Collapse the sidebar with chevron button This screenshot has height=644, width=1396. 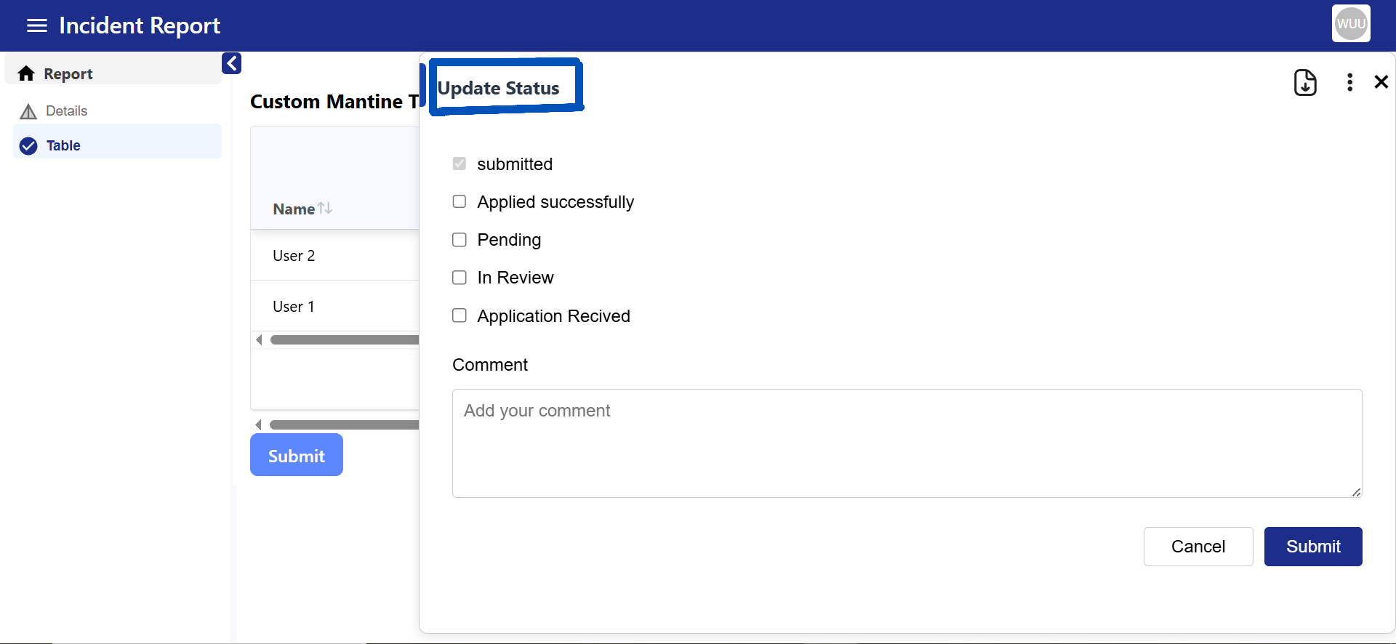[x=231, y=63]
